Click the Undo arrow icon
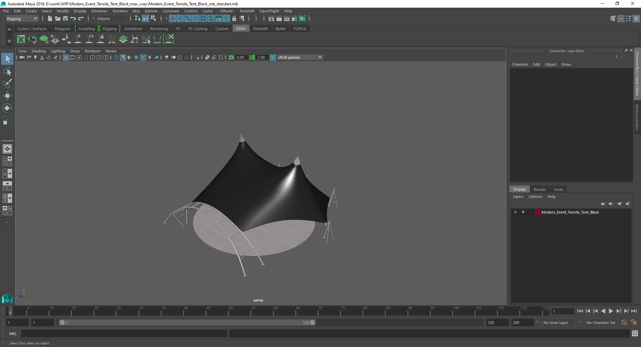The image size is (641, 347). (73, 19)
